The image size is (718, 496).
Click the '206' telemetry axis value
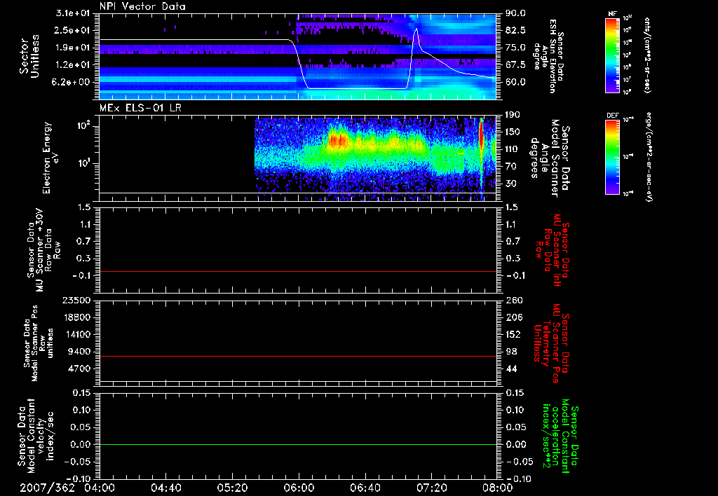513,317
